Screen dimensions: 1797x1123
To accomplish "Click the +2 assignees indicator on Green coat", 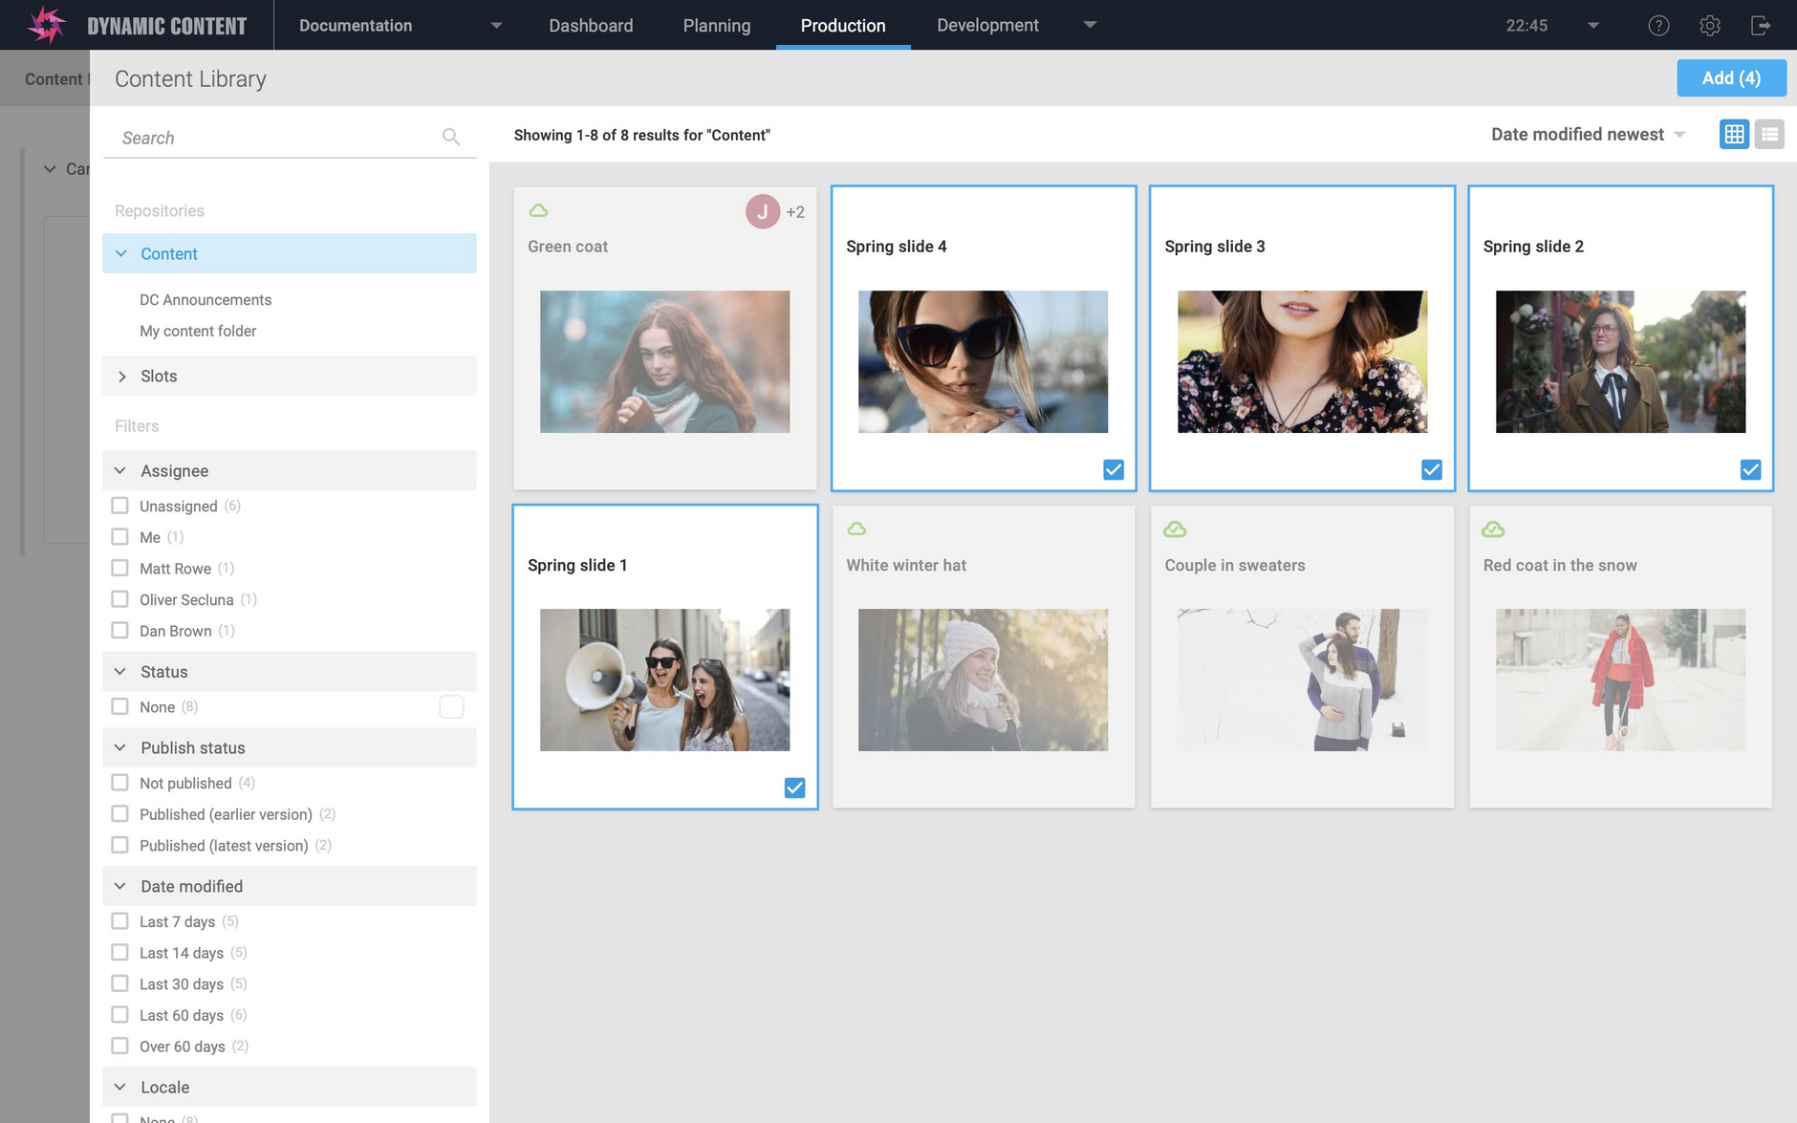I will 795,212.
